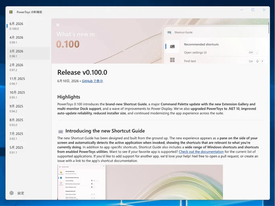
Task: Open the 'GitHub で表示' link
Action: pyautogui.click(x=92, y=81)
